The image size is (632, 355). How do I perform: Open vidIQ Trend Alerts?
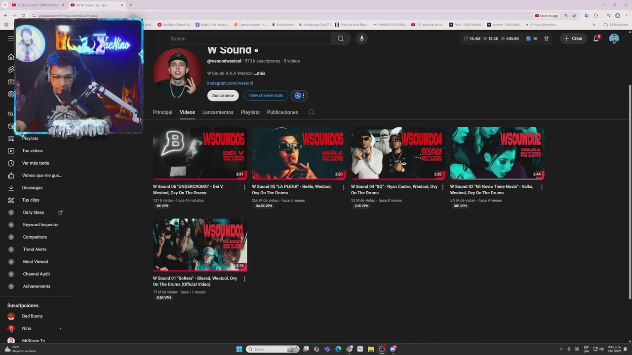[x=35, y=249]
